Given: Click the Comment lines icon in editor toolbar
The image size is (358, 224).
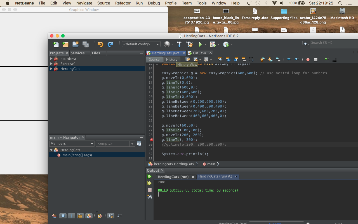Looking at the screenshot, I should tap(326, 59).
